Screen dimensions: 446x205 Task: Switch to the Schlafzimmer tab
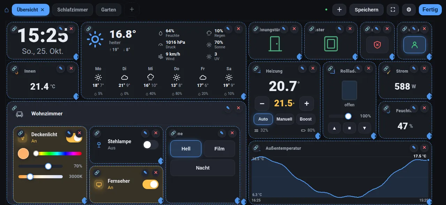pos(72,10)
